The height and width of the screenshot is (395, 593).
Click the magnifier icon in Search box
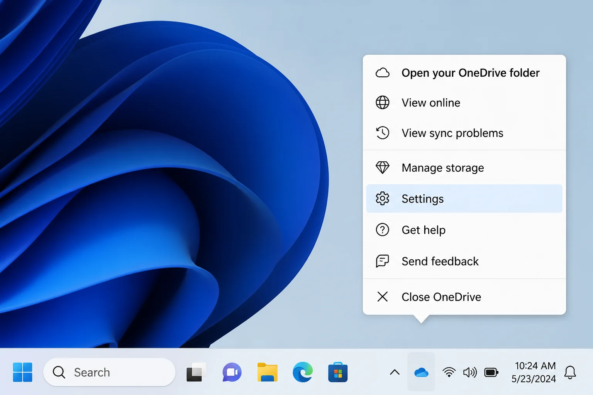[x=59, y=372]
